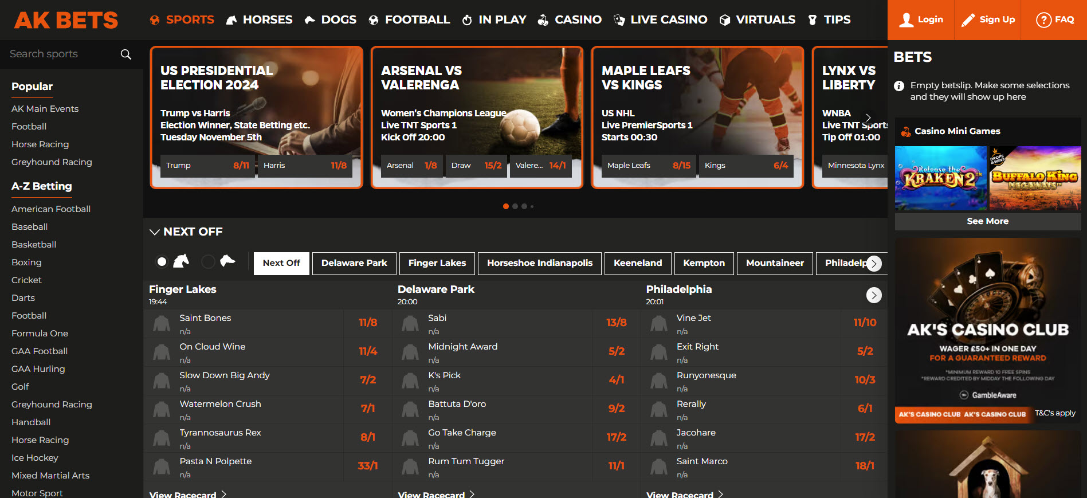Open Buffalo King Megaways game
This screenshot has height=498, width=1087.
(x=1035, y=178)
